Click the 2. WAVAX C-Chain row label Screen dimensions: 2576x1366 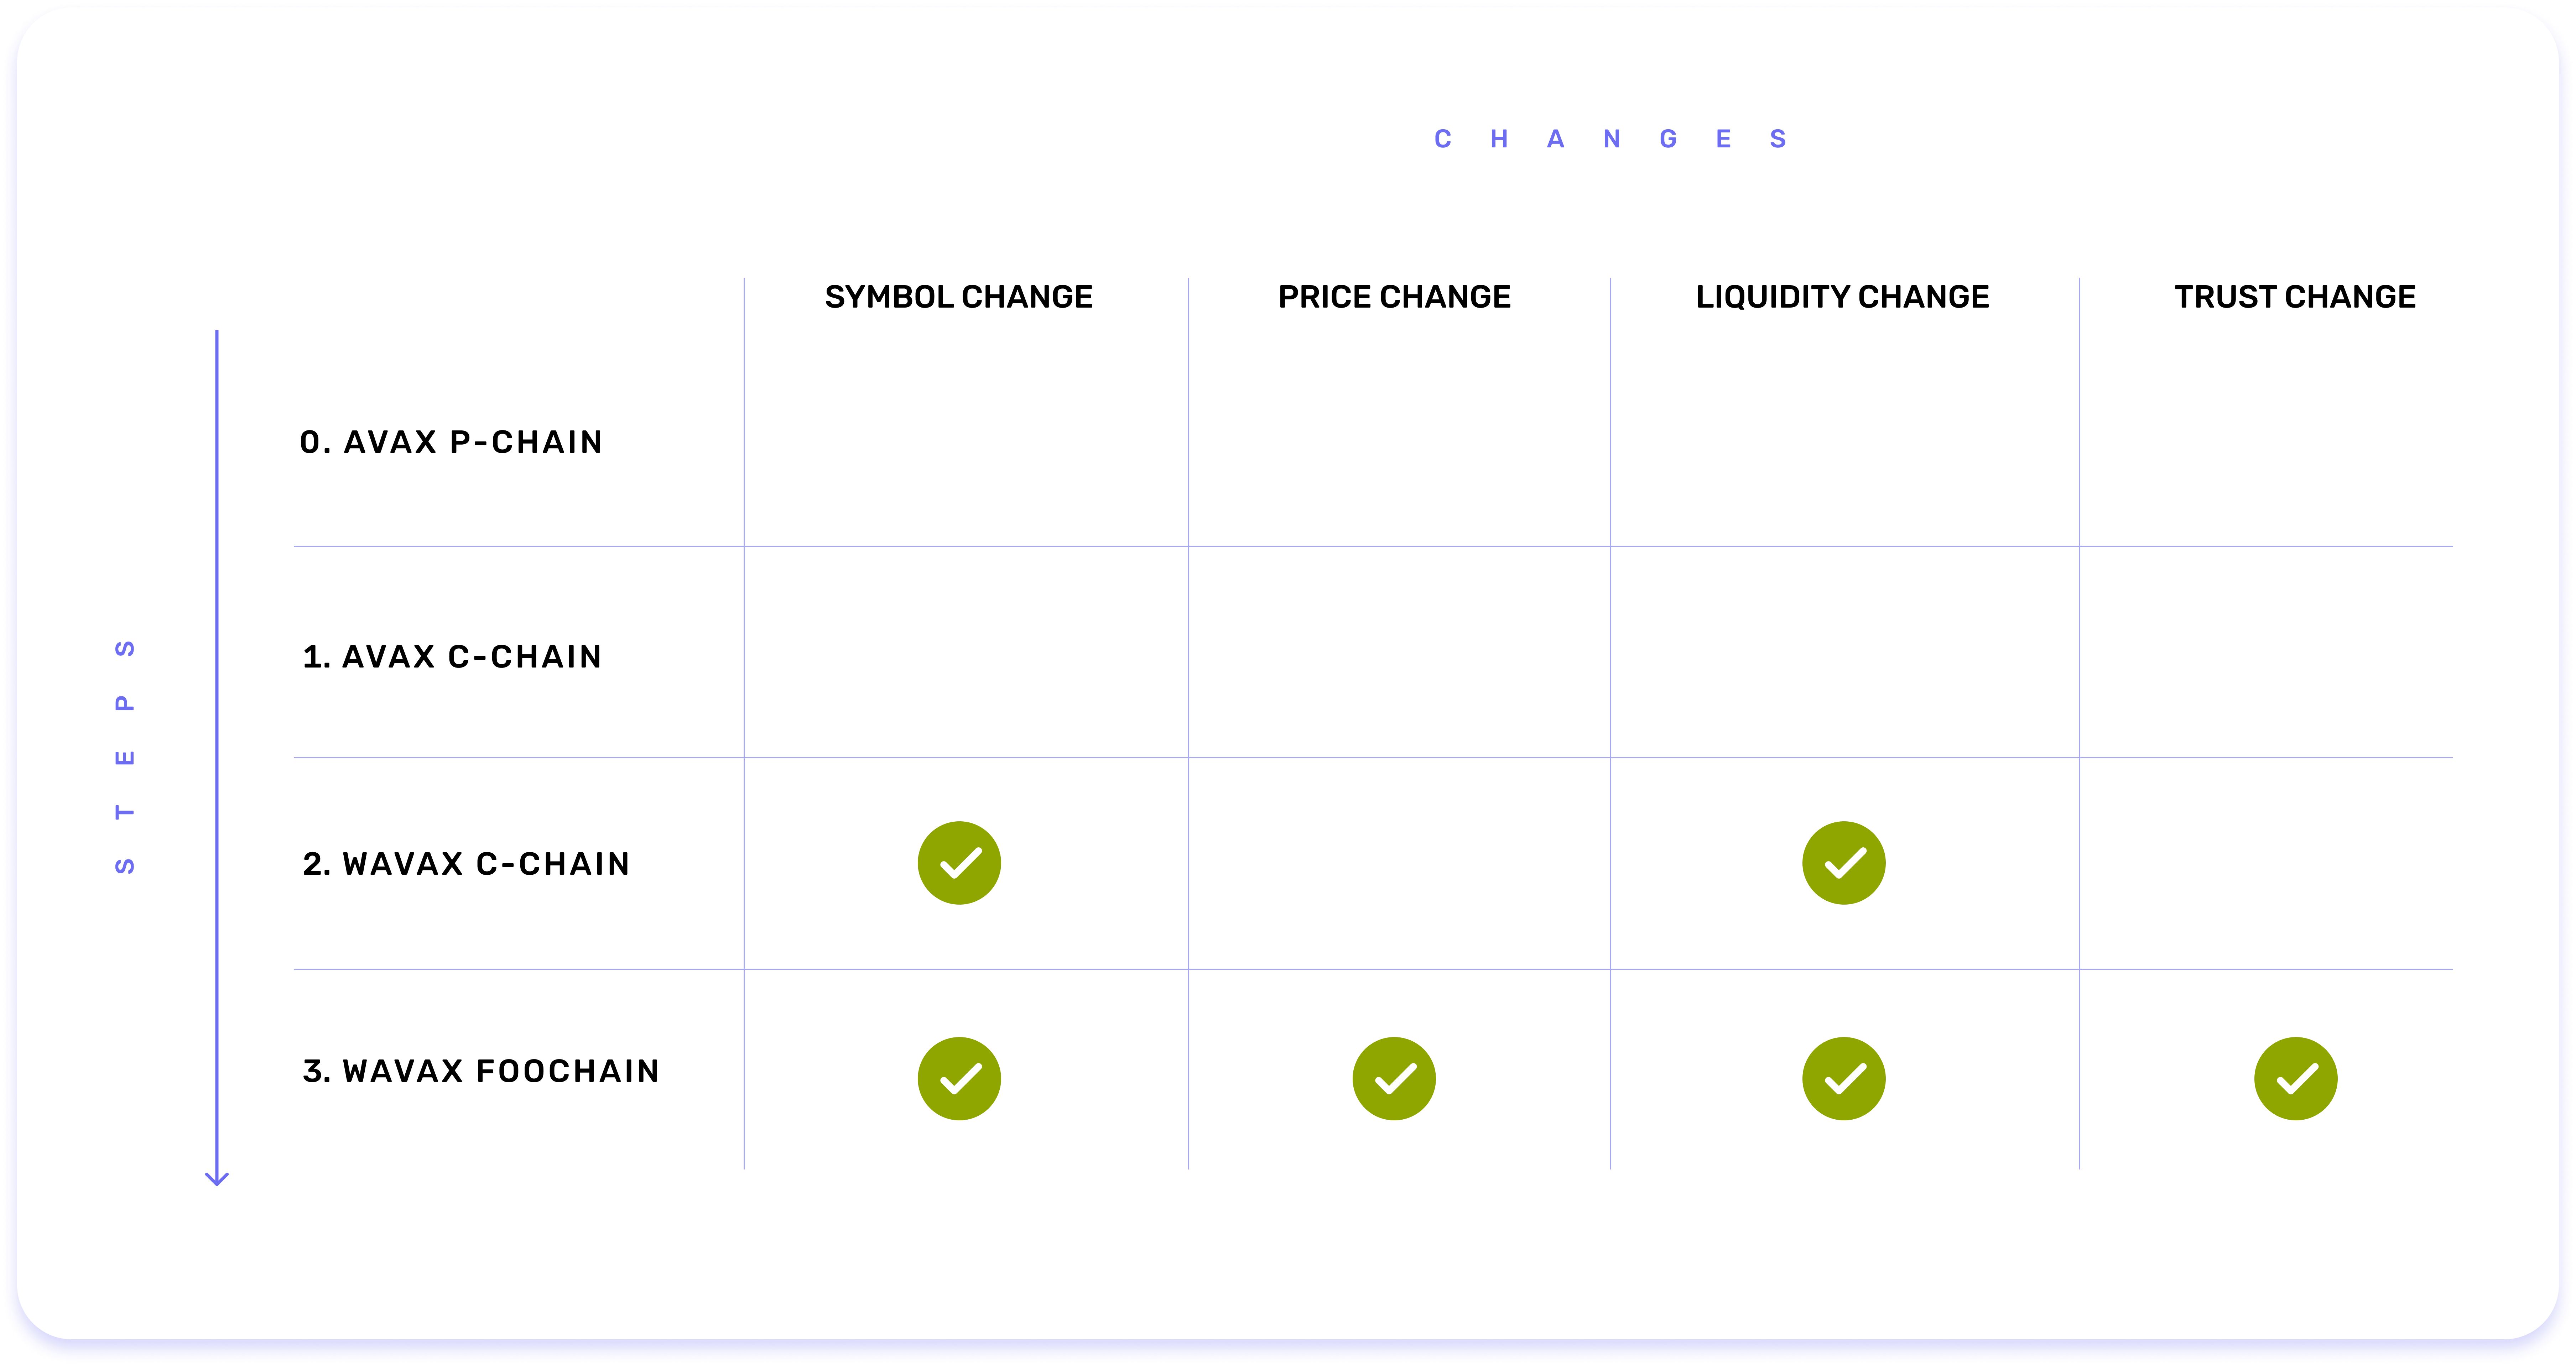466,863
